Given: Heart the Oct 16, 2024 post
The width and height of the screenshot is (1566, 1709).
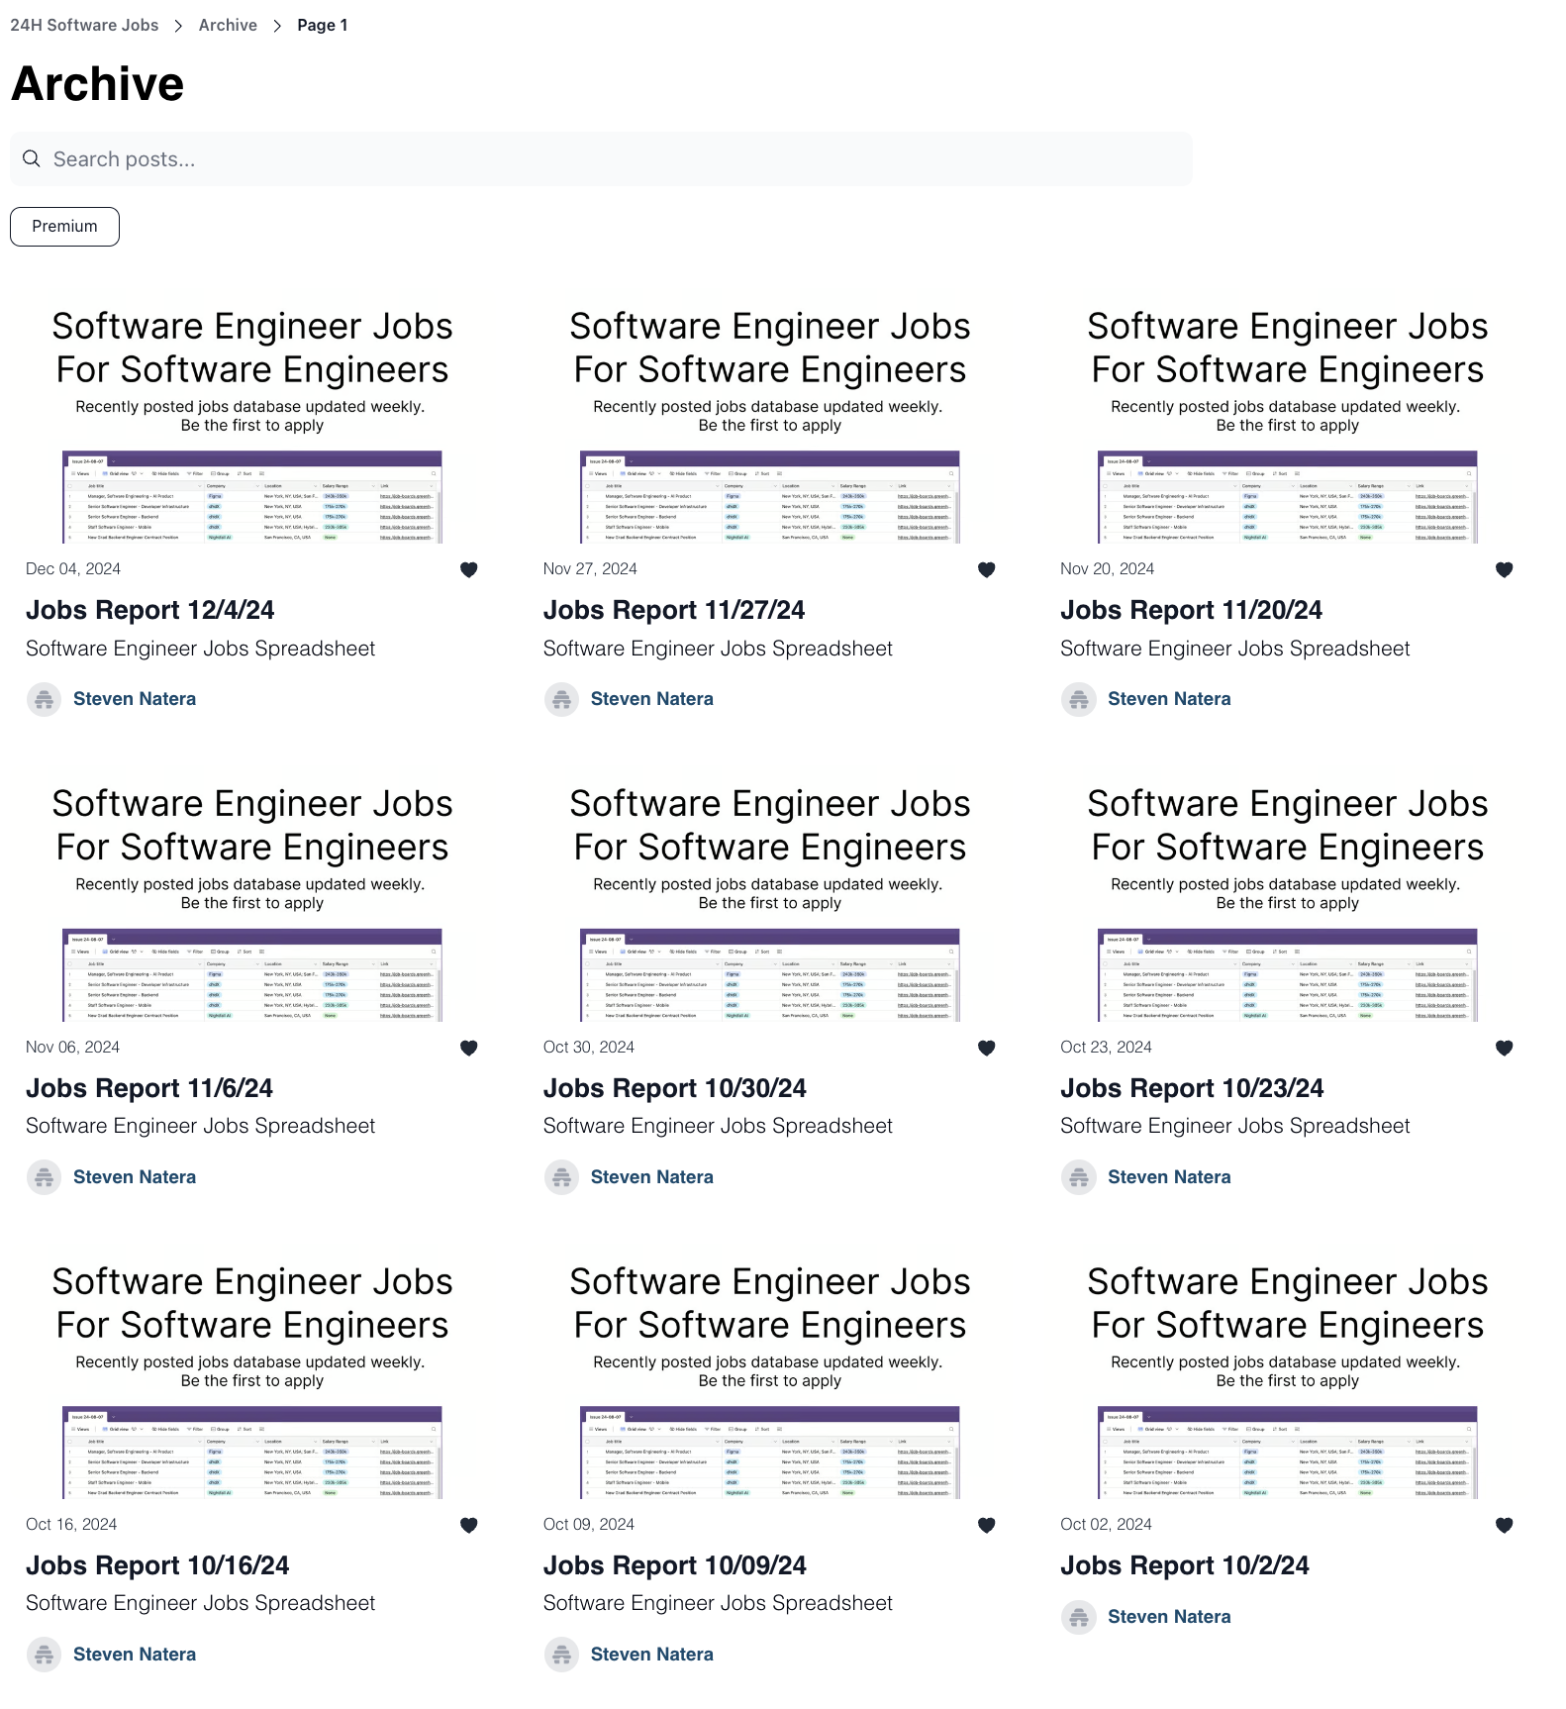Looking at the screenshot, I should (469, 1525).
